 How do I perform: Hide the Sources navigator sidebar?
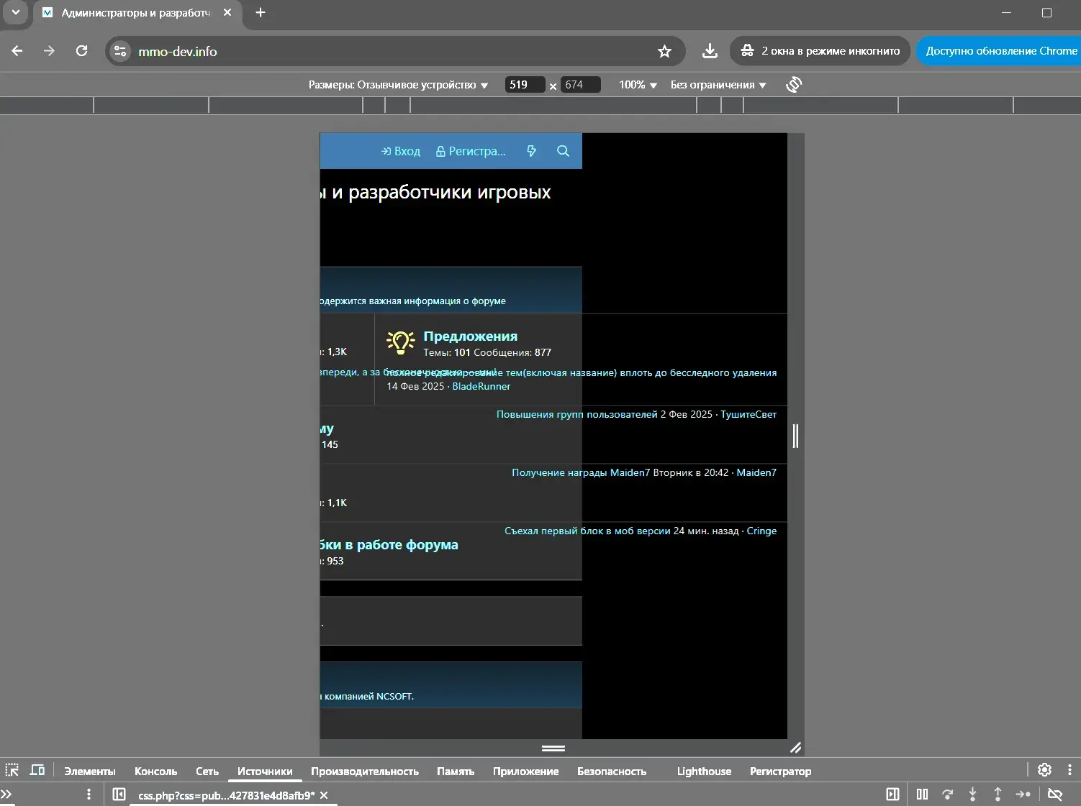119,794
